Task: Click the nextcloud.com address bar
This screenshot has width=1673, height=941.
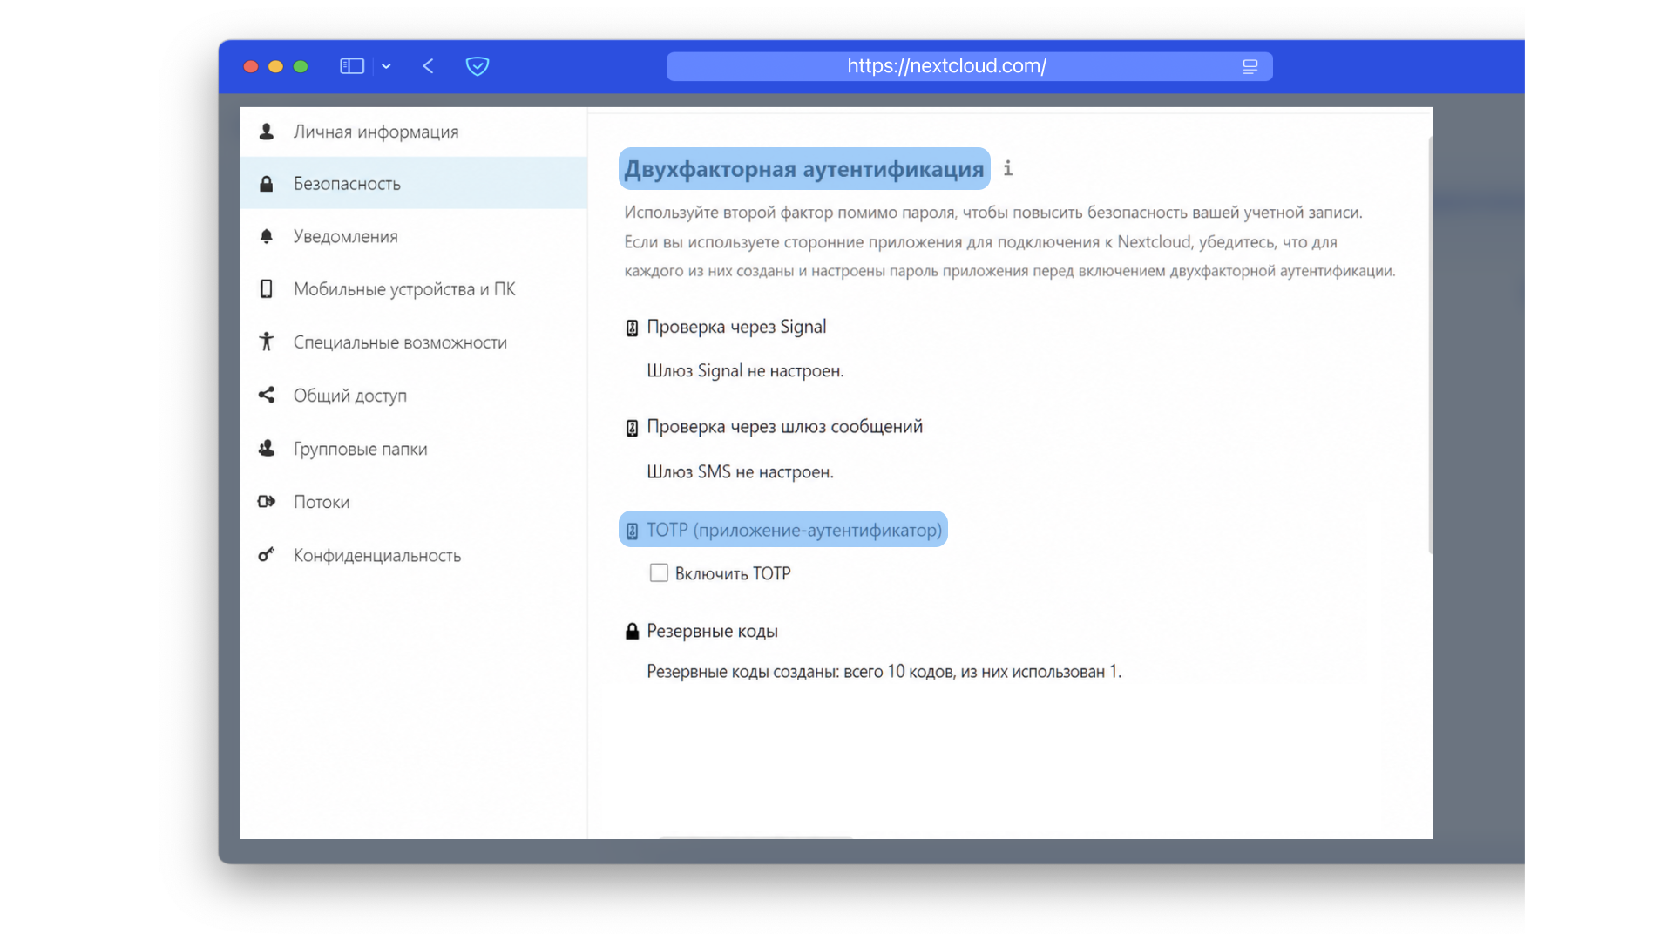Action: pyautogui.click(x=969, y=66)
